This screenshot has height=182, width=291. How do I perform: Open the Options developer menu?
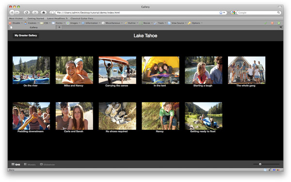[195, 23]
